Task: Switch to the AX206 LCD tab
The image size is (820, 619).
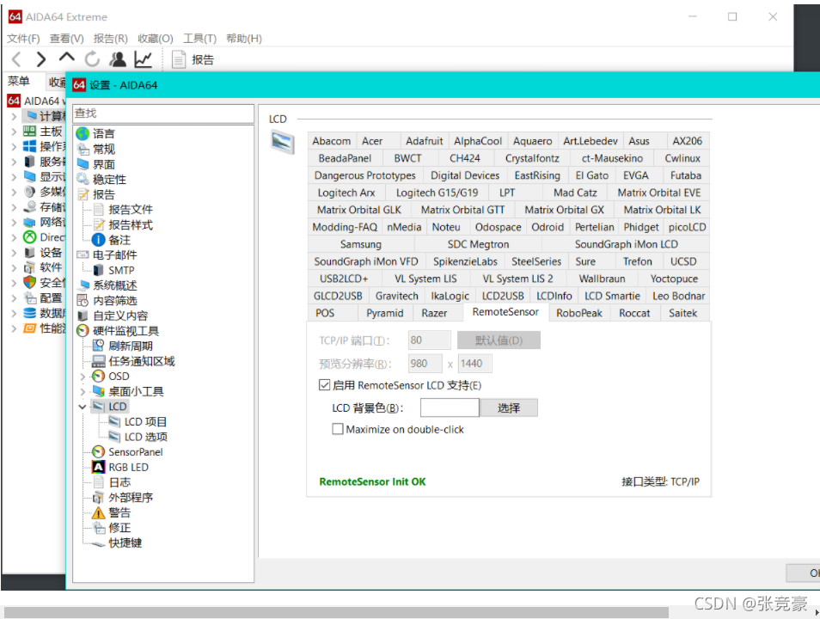Action: (x=687, y=141)
